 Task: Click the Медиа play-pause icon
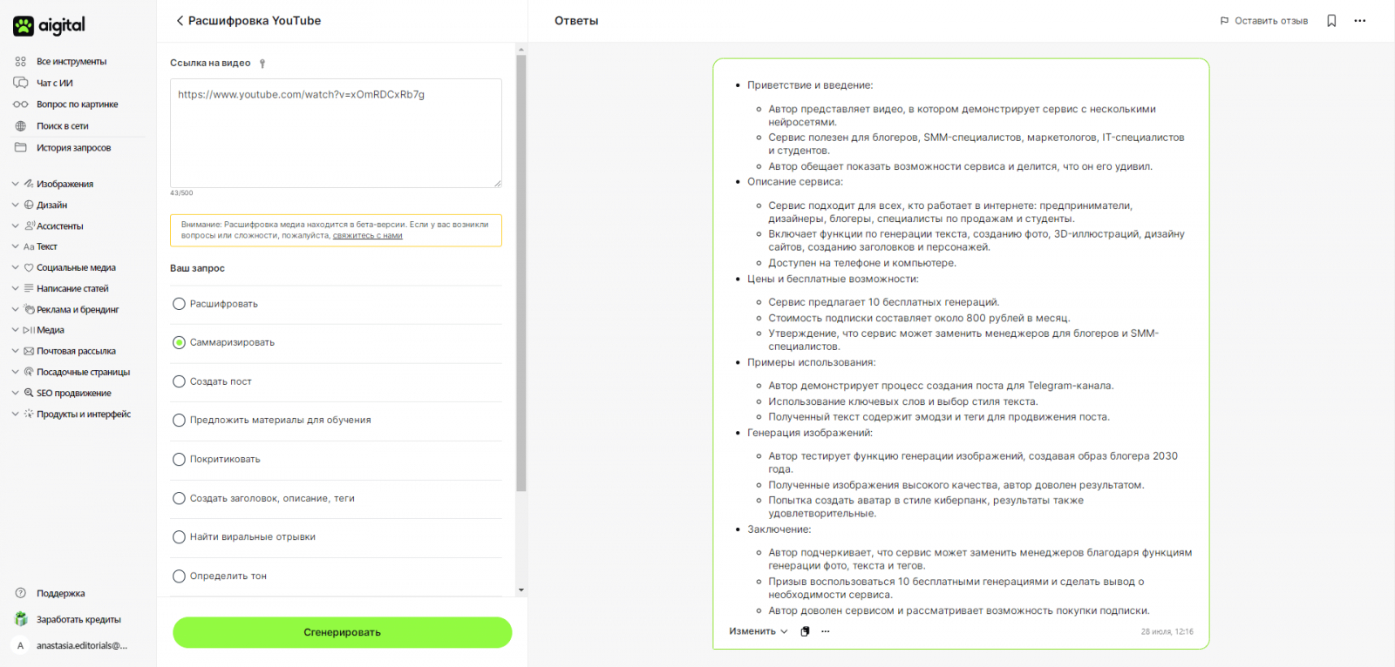[x=29, y=330]
